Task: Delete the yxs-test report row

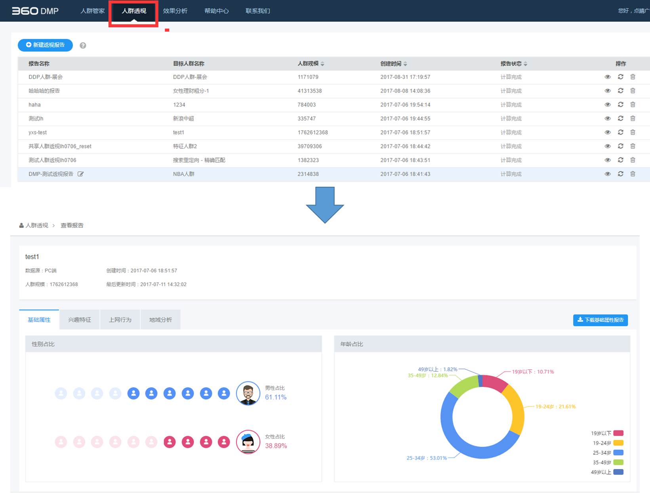Action: (x=633, y=132)
